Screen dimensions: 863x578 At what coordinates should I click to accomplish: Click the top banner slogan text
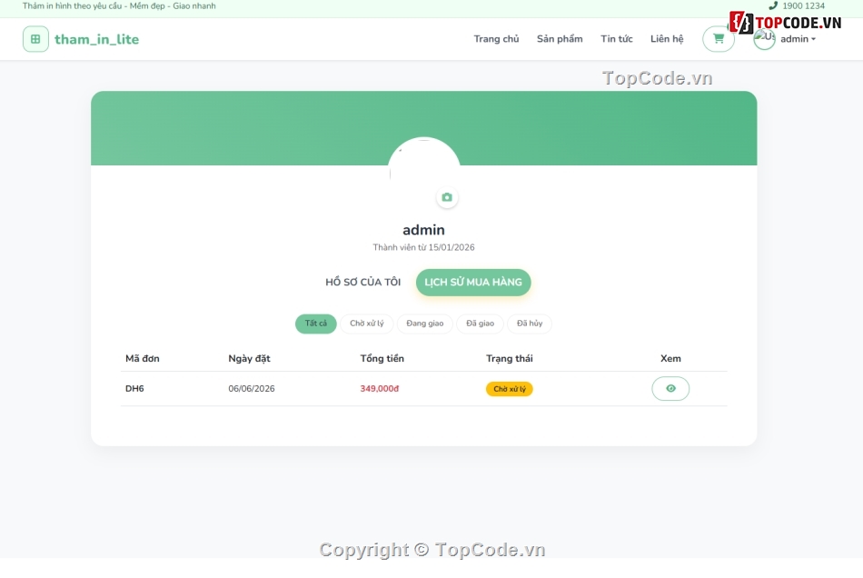pyautogui.click(x=119, y=6)
